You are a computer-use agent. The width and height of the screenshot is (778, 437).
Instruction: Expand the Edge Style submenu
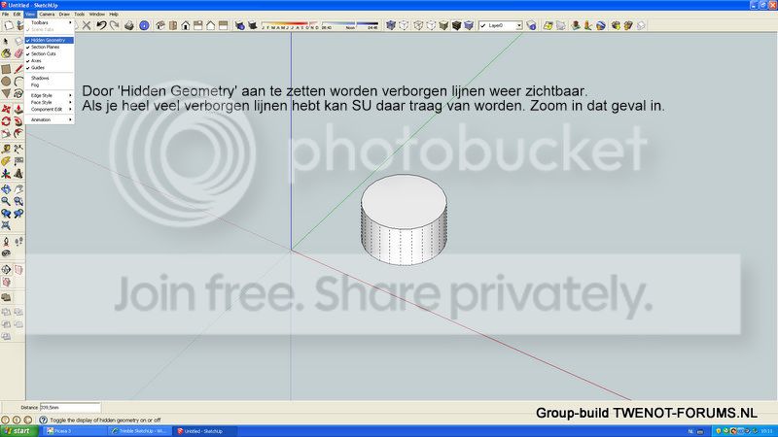[50, 95]
